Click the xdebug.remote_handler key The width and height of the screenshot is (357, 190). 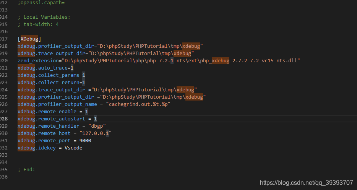click(x=49, y=126)
